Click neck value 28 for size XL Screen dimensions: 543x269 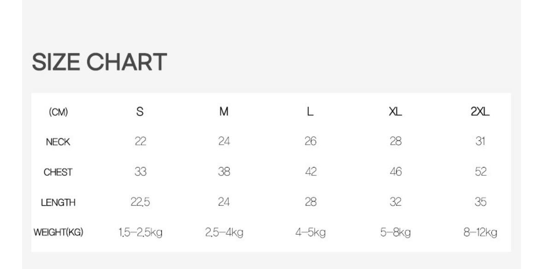pyautogui.click(x=395, y=142)
